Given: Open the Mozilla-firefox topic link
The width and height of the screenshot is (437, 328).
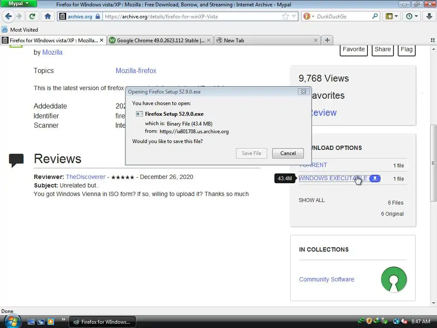Looking at the screenshot, I should tap(136, 71).
